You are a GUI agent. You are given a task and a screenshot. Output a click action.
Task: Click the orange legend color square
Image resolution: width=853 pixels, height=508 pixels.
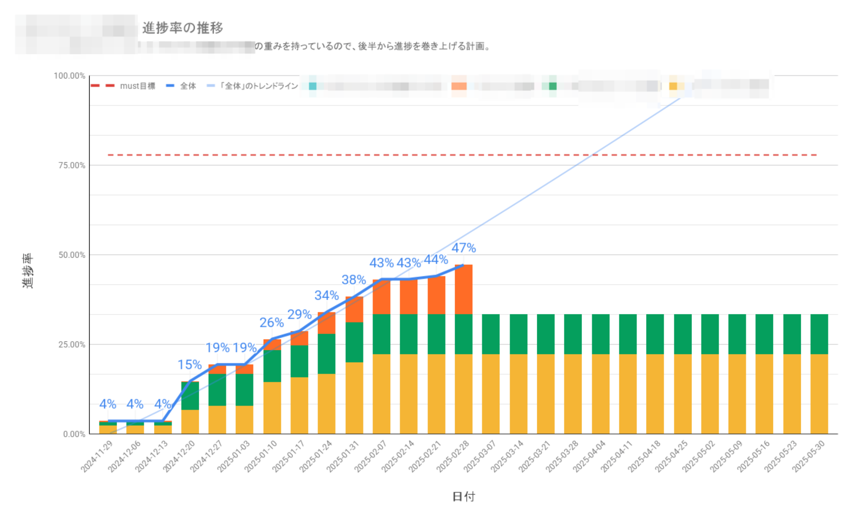click(459, 86)
